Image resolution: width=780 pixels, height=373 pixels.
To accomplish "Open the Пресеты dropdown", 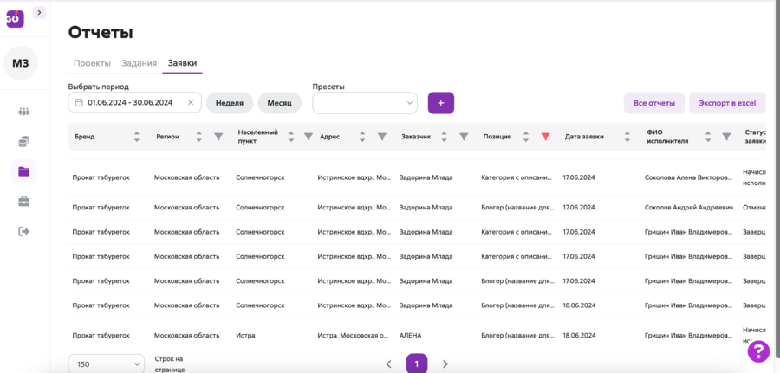I will click(365, 103).
